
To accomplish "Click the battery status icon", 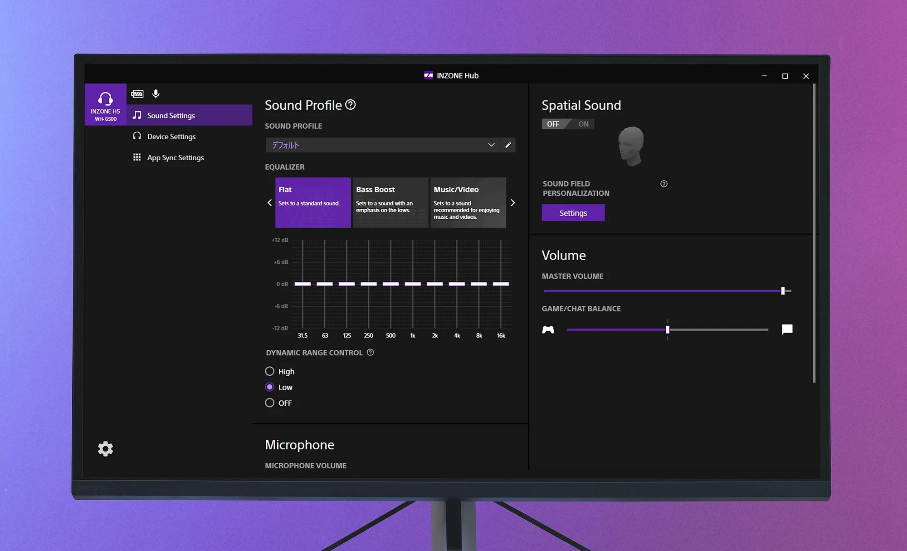I will 137,94.
